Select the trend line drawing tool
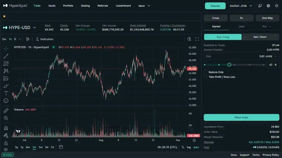The width and height of the screenshot is (282, 158). click(6, 56)
